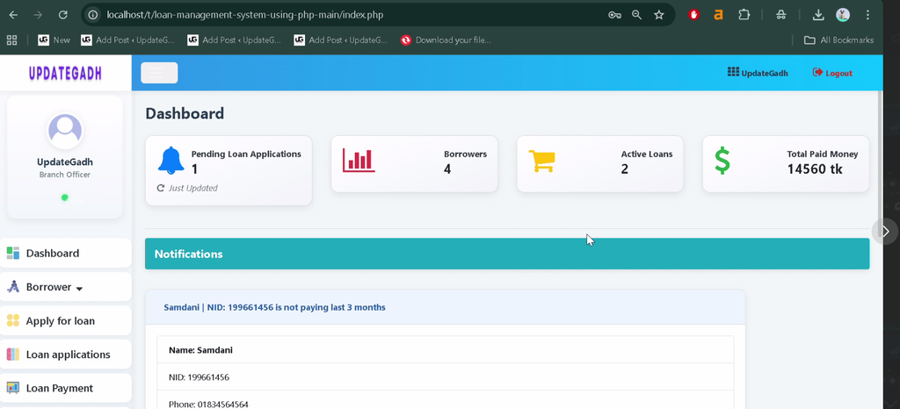Click the Dashboard page heading

[185, 113]
